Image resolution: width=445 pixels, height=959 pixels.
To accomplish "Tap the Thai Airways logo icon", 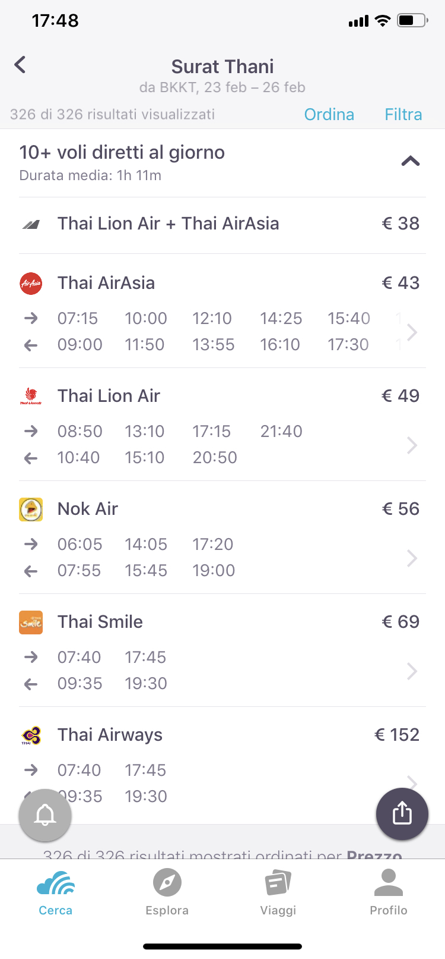I will tap(31, 735).
